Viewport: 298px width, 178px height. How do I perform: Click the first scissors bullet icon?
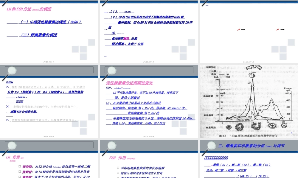tap(8, 87)
